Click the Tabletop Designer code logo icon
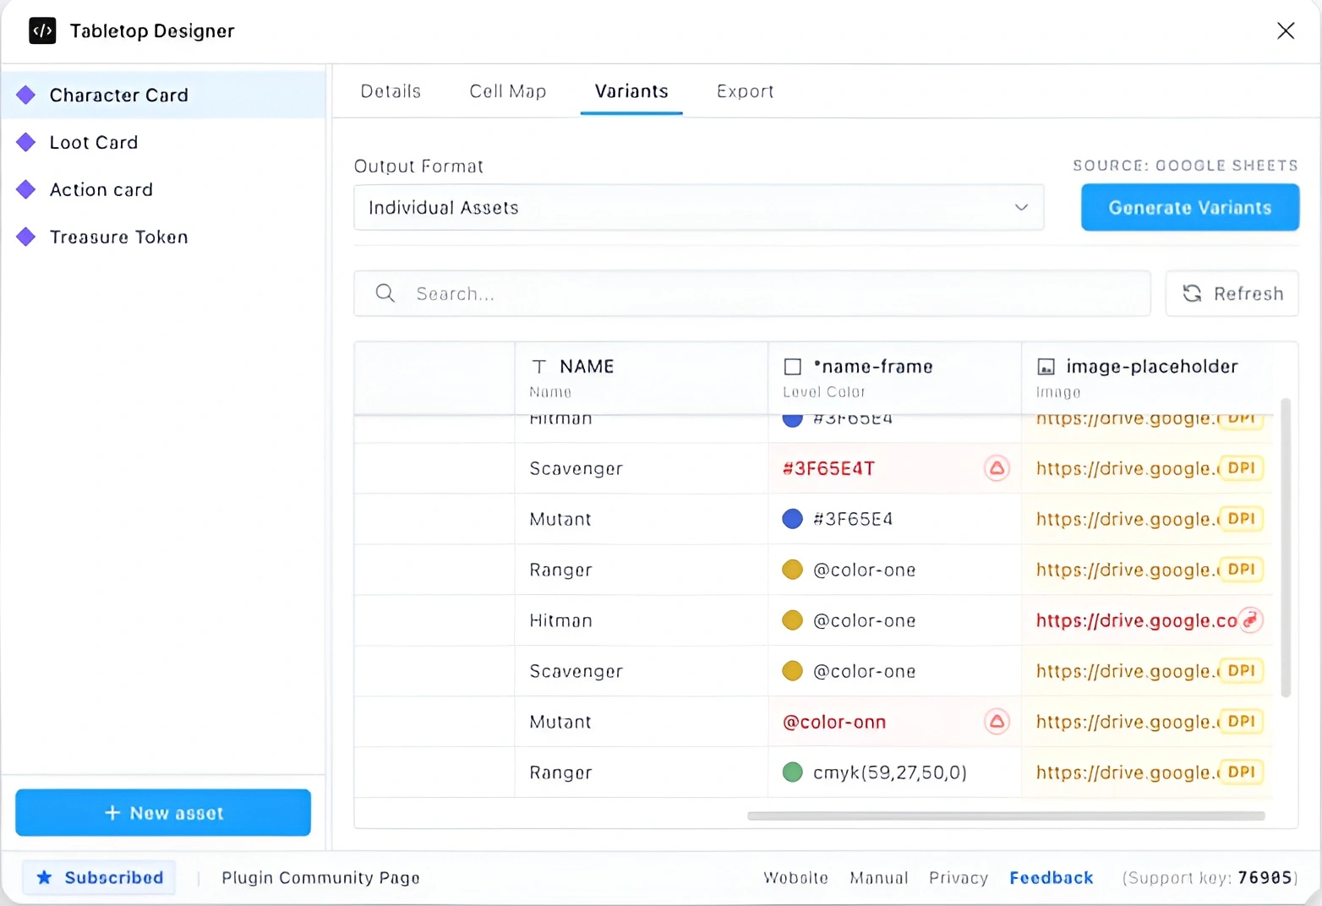 coord(42,31)
